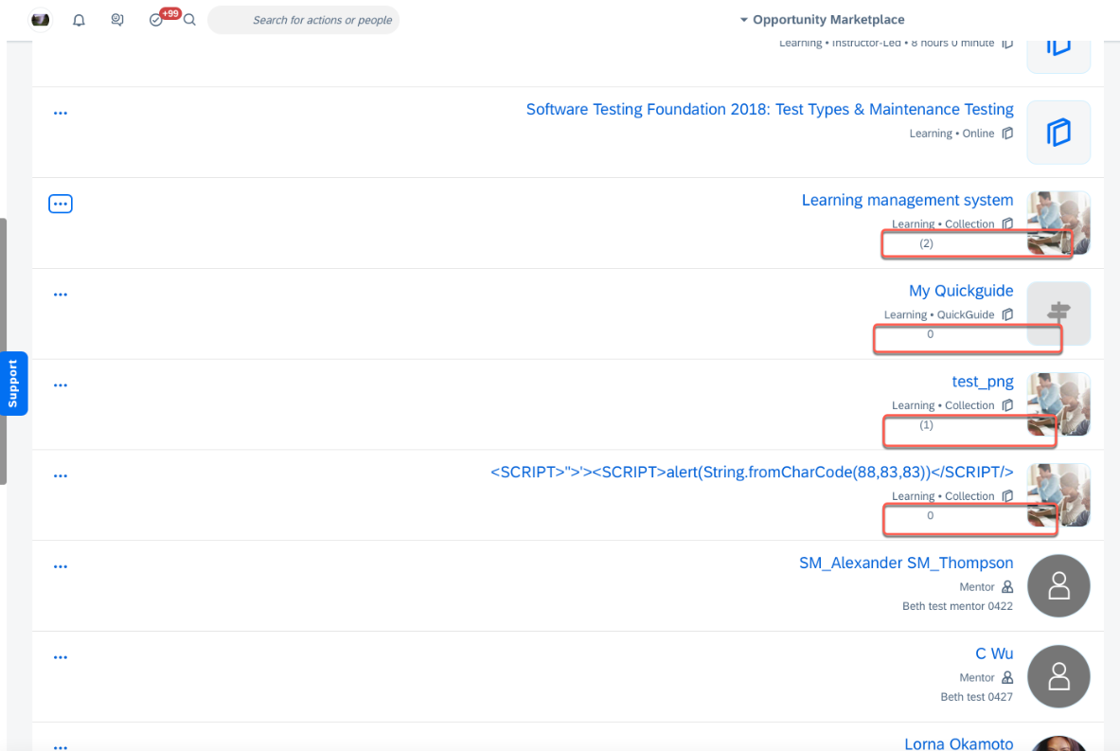
Task: Open the C Wu mentor link
Action: 994,653
